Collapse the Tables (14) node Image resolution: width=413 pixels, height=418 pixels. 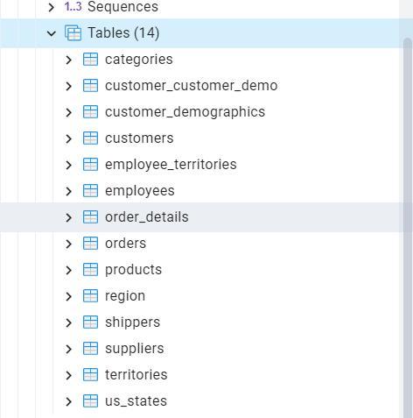click(52, 33)
